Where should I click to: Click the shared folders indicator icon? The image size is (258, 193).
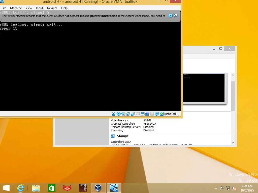click(138, 114)
